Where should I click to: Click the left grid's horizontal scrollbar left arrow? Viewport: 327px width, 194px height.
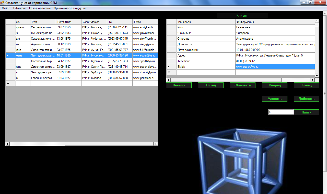point(7,144)
